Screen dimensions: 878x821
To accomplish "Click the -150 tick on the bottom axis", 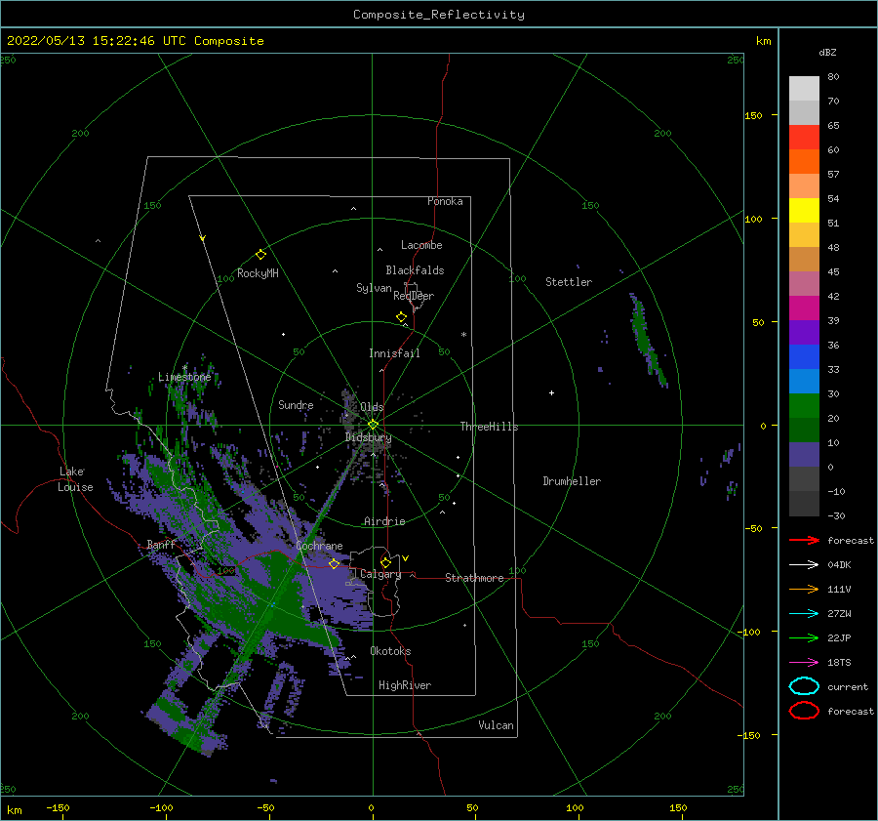I will click(x=58, y=808).
